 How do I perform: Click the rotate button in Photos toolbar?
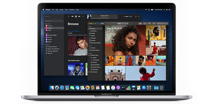point(154,23)
